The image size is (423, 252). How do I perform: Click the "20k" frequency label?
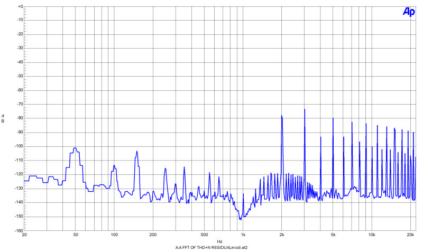pos(410,235)
